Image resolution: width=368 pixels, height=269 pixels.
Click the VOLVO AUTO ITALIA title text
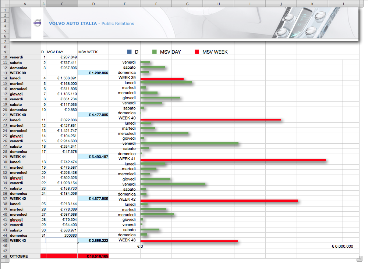pos(73,24)
